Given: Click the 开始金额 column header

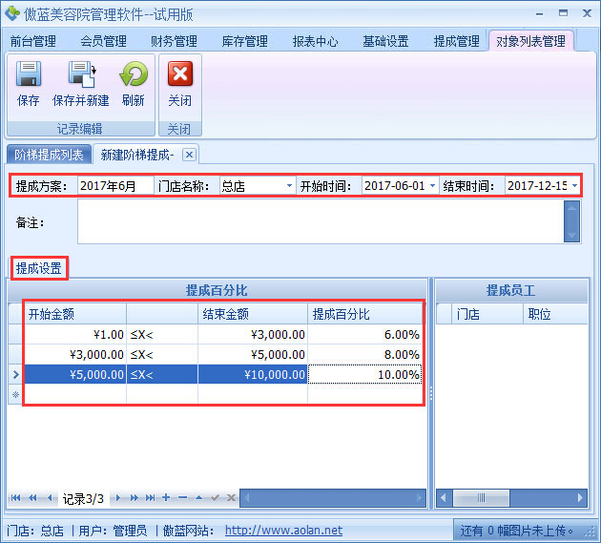Looking at the screenshot, I should 75,314.
